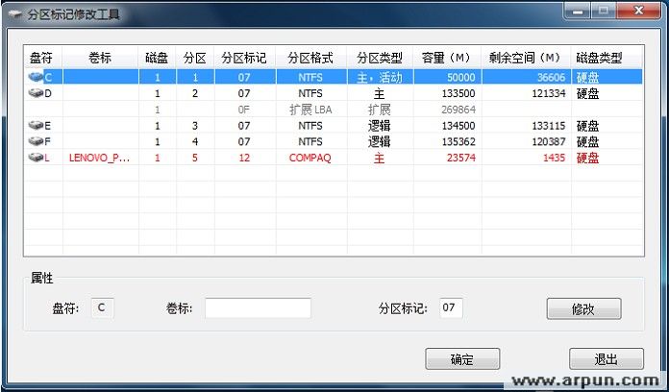Image resolution: width=669 pixels, height=392 pixels.
Task: Click free space value 133115
Action: coord(548,126)
